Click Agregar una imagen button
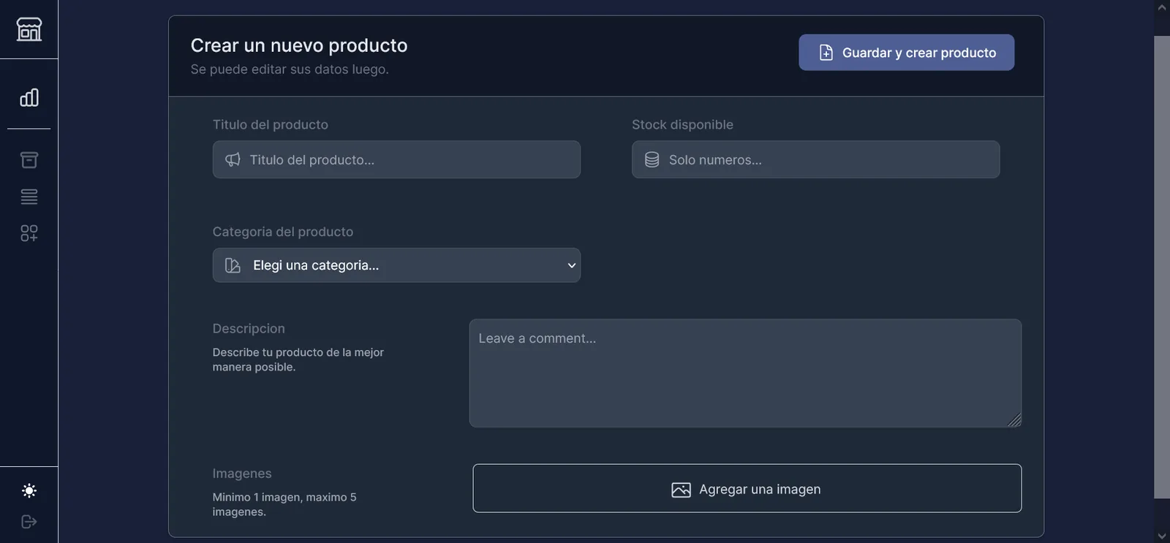This screenshot has width=1170, height=543. click(747, 488)
